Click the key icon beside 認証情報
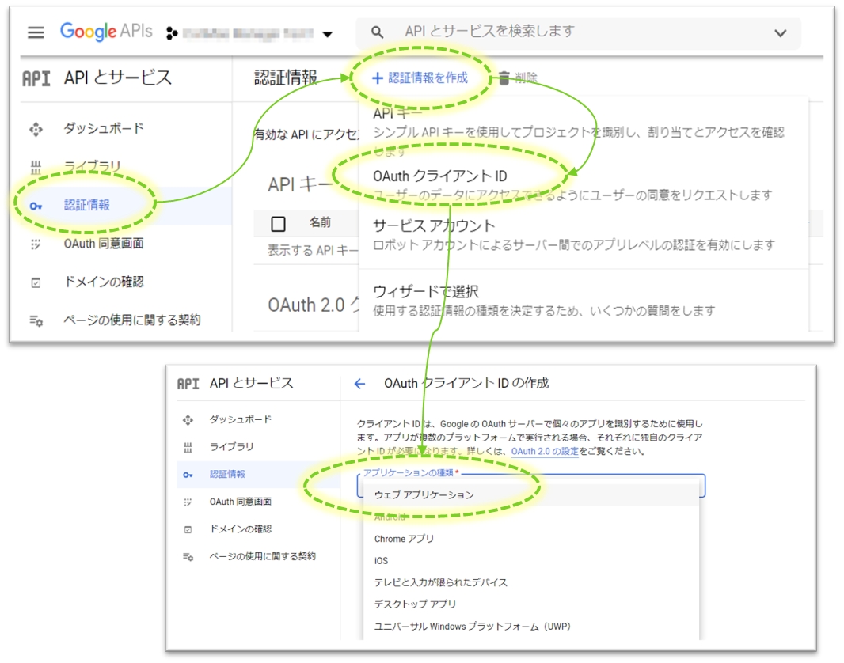This screenshot has height=663, width=844. pyautogui.click(x=36, y=206)
